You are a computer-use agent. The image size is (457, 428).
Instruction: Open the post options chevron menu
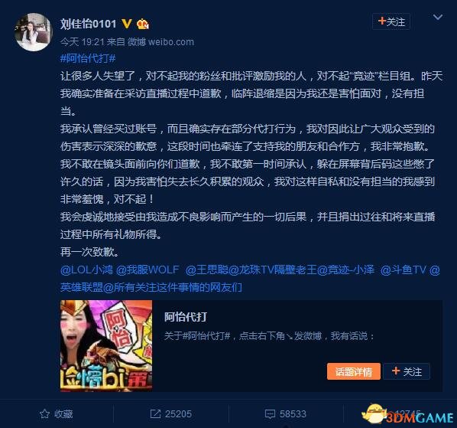438,17
